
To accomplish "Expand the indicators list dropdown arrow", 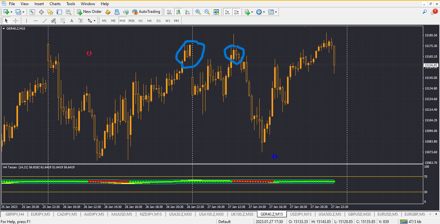I will pos(252,12).
